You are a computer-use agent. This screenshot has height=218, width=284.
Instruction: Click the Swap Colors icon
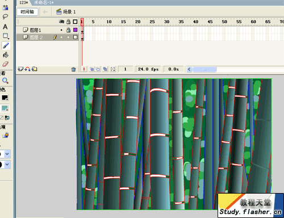tap(7, 118)
